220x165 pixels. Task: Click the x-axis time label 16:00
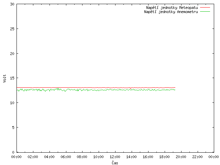tap(148, 157)
